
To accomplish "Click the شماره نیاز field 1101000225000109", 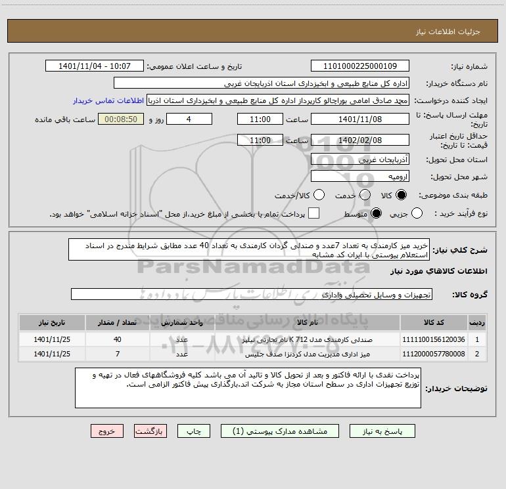I will (360, 66).
